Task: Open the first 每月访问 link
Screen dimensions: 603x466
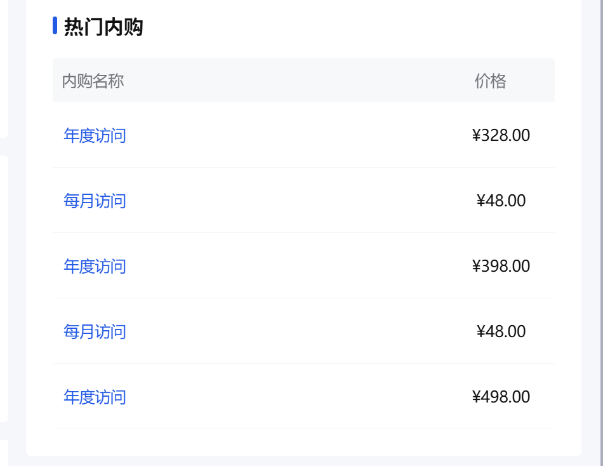Action: pyautogui.click(x=95, y=201)
